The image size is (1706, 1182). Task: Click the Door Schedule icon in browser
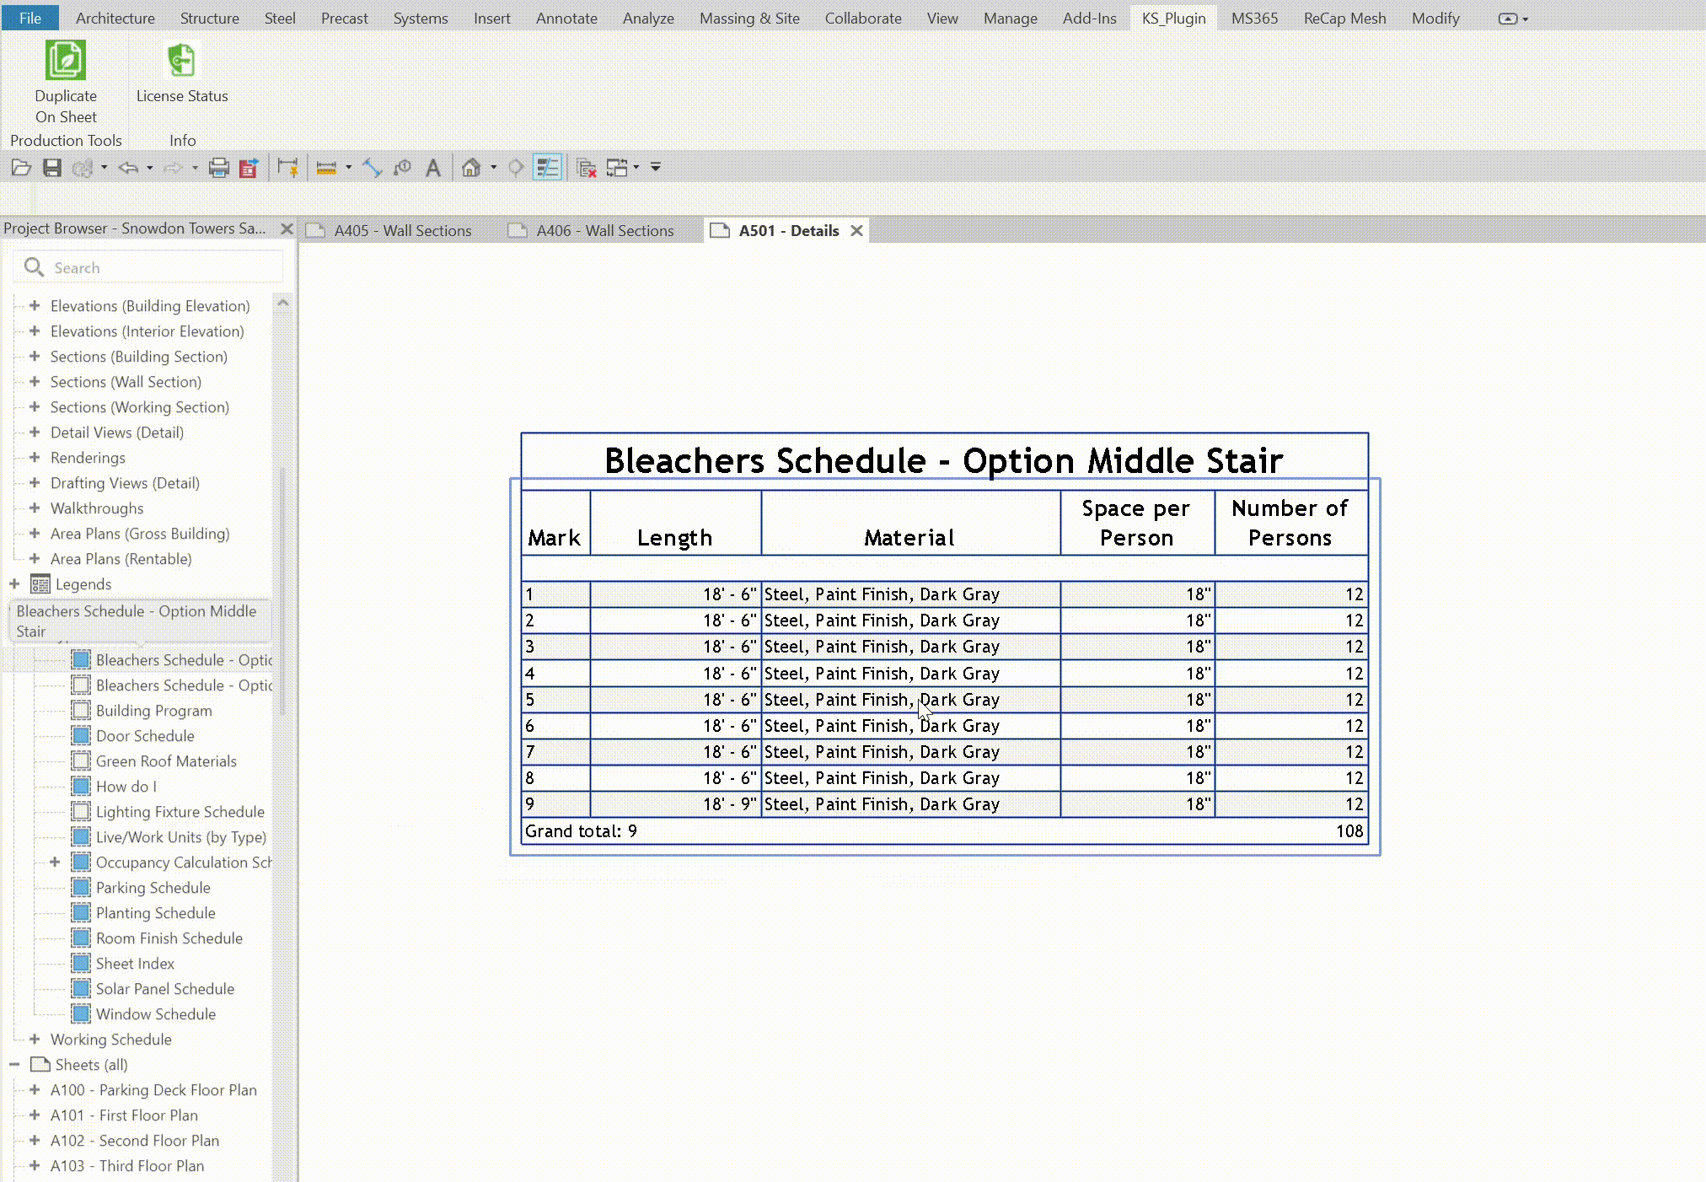(x=81, y=735)
